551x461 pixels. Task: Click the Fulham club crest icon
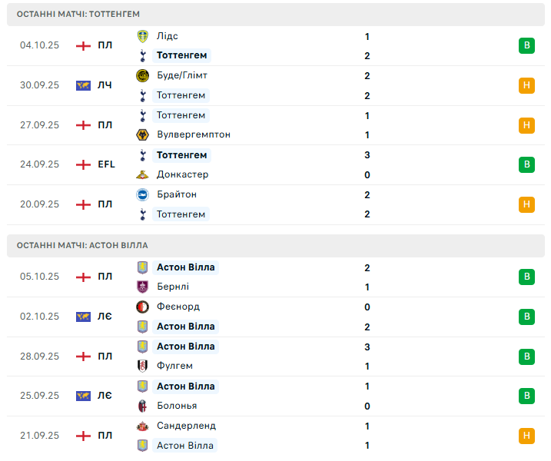(x=142, y=366)
